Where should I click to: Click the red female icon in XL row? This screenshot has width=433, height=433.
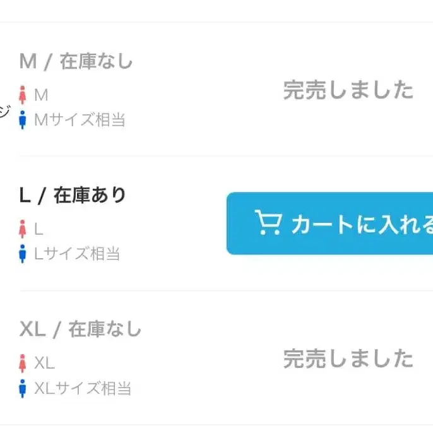[x=23, y=364]
